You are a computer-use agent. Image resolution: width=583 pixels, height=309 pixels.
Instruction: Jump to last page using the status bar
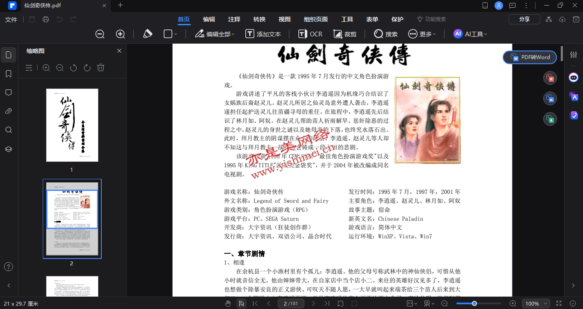tap(327, 303)
